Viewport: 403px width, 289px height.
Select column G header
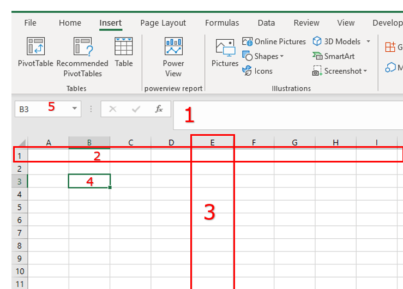294,142
